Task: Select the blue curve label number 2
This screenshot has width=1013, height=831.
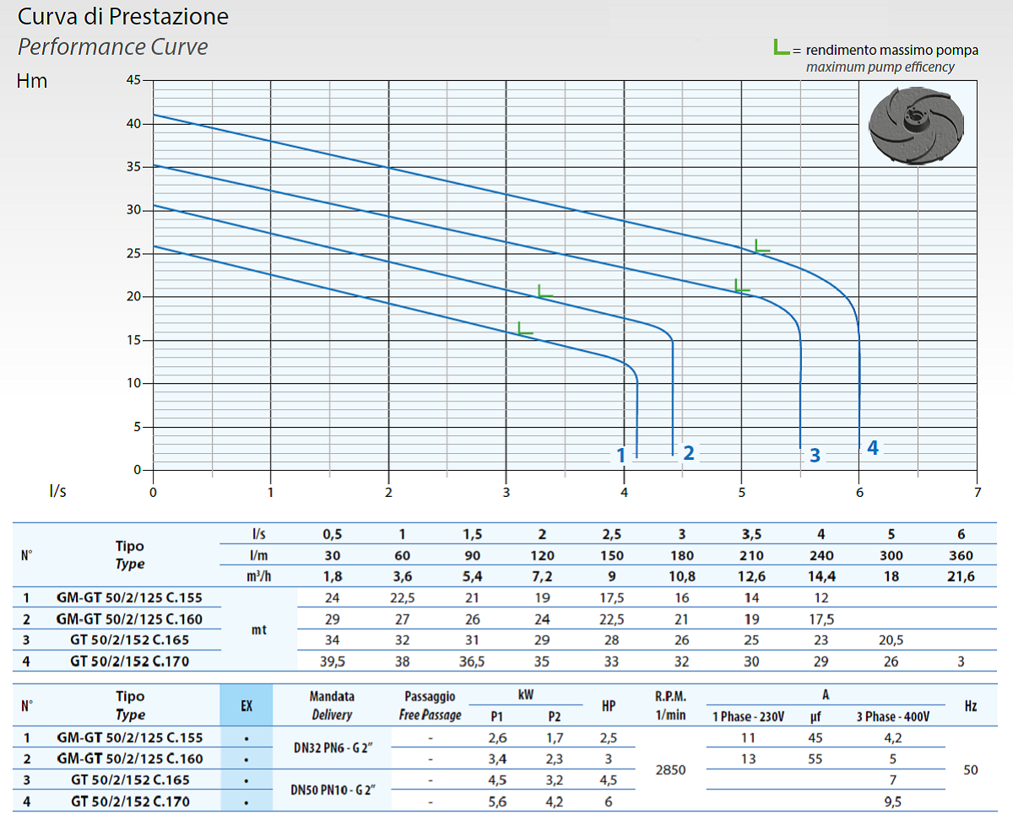Action: tap(688, 452)
